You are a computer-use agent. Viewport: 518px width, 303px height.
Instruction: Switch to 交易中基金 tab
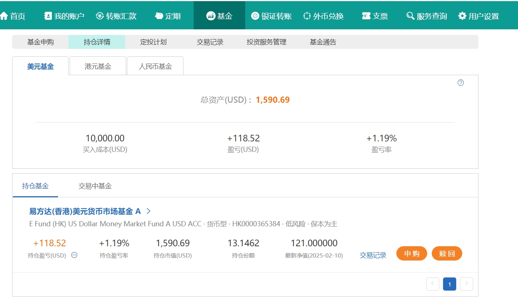click(95, 186)
